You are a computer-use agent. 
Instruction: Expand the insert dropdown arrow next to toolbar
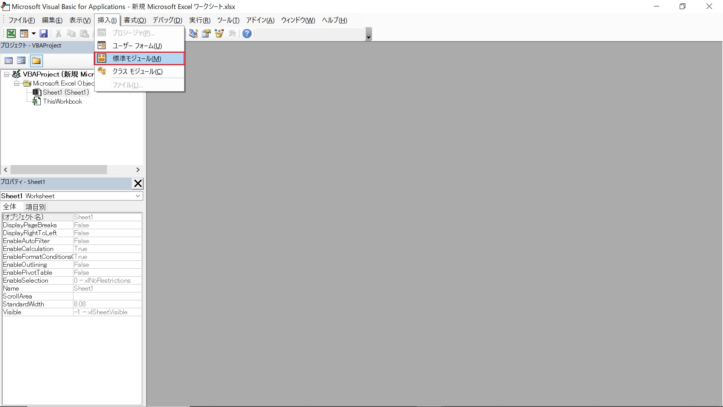click(33, 33)
